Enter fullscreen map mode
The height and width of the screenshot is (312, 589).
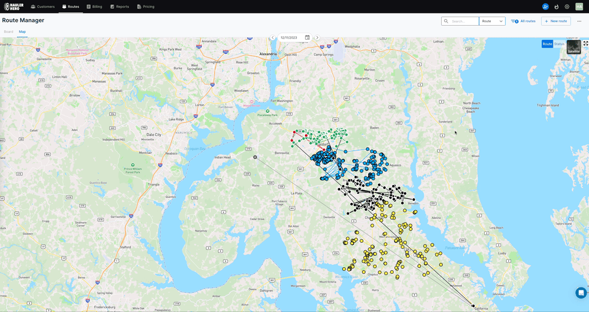585,44
